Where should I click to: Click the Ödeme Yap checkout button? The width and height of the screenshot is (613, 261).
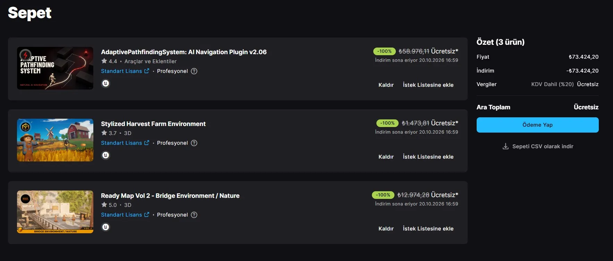537,125
